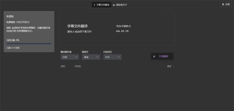Click the T icon of subtitle translation tab
The width and height of the screenshot is (234, 111).
click(x=94, y=5)
